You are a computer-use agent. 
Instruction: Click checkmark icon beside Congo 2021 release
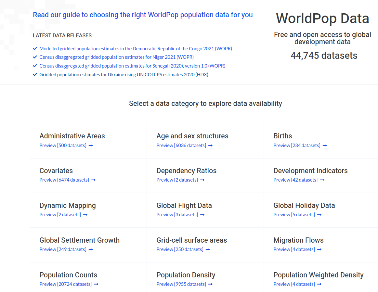(35, 48)
